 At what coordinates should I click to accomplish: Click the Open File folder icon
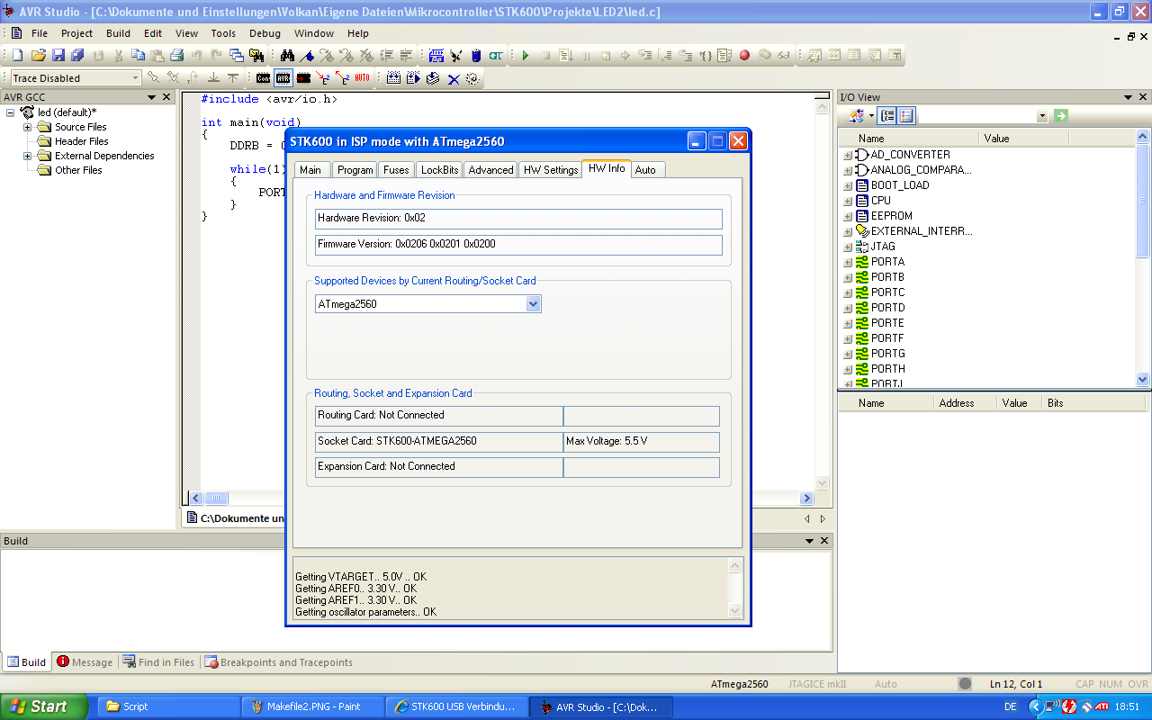pos(39,55)
